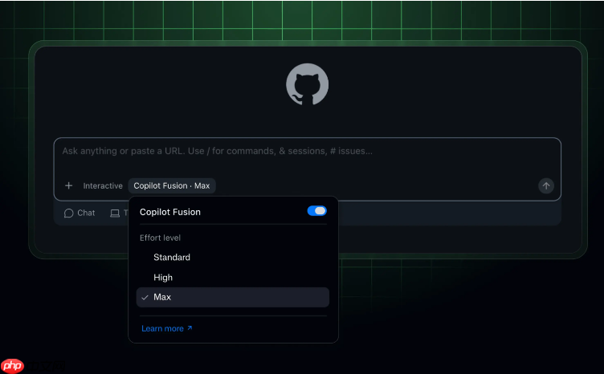Select Standard effort level
Image resolution: width=604 pixels, height=374 pixels.
click(233, 258)
